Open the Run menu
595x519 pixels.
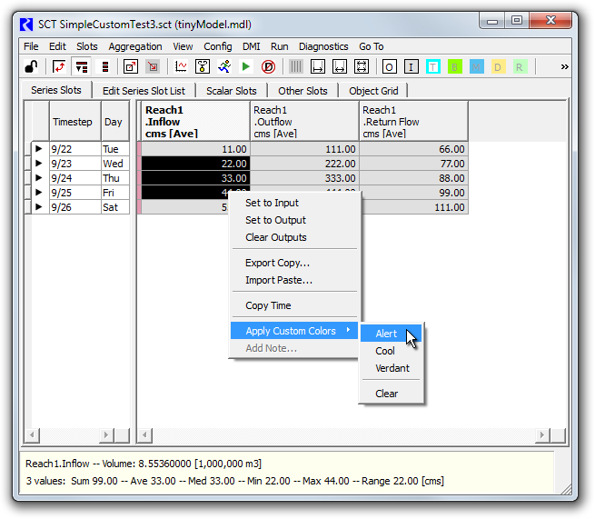coord(279,46)
